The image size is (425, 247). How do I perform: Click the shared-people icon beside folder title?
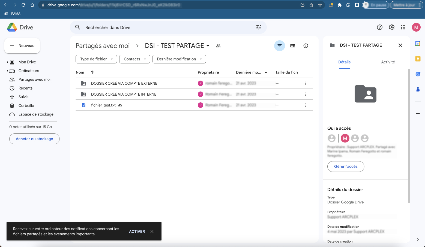pos(218,46)
